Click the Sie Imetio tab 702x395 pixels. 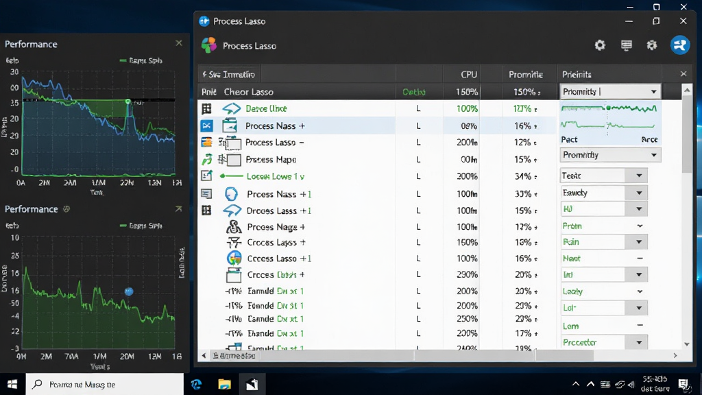(x=228, y=74)
